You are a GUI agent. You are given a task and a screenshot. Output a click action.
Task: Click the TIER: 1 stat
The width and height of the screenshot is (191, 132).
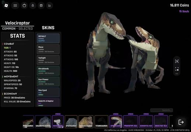7,48
